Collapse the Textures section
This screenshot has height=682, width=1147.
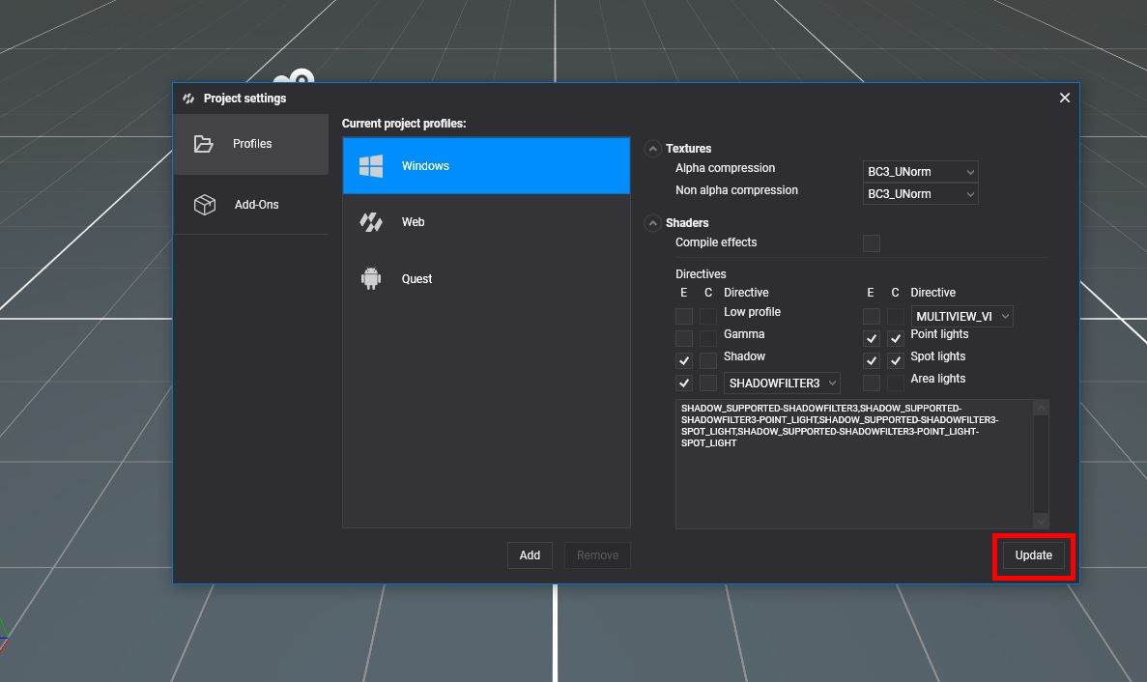653,149
